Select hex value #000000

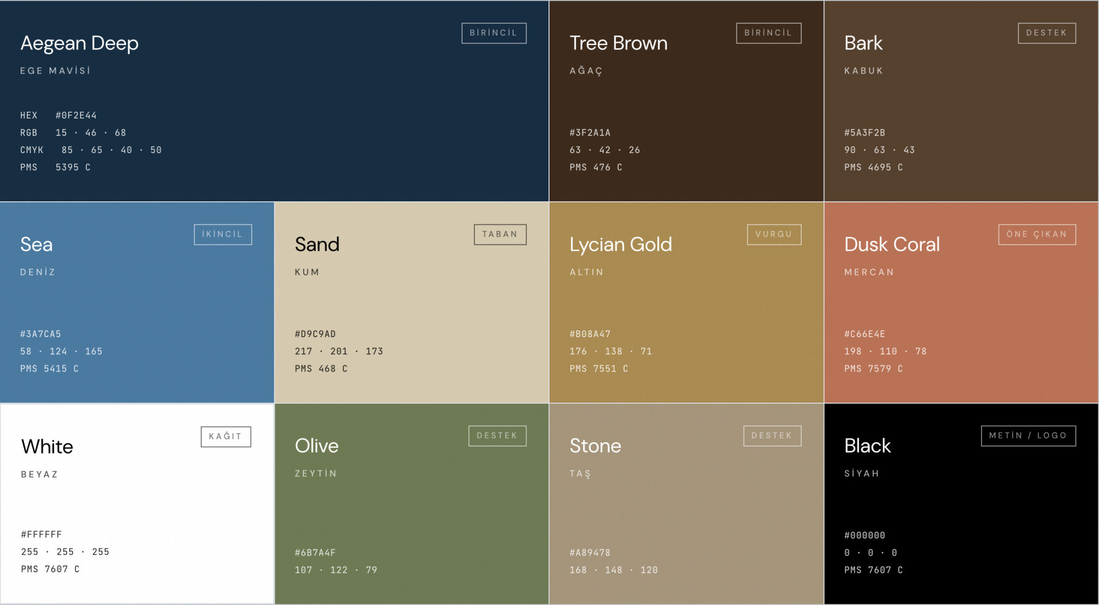click(x=864, y=535)
